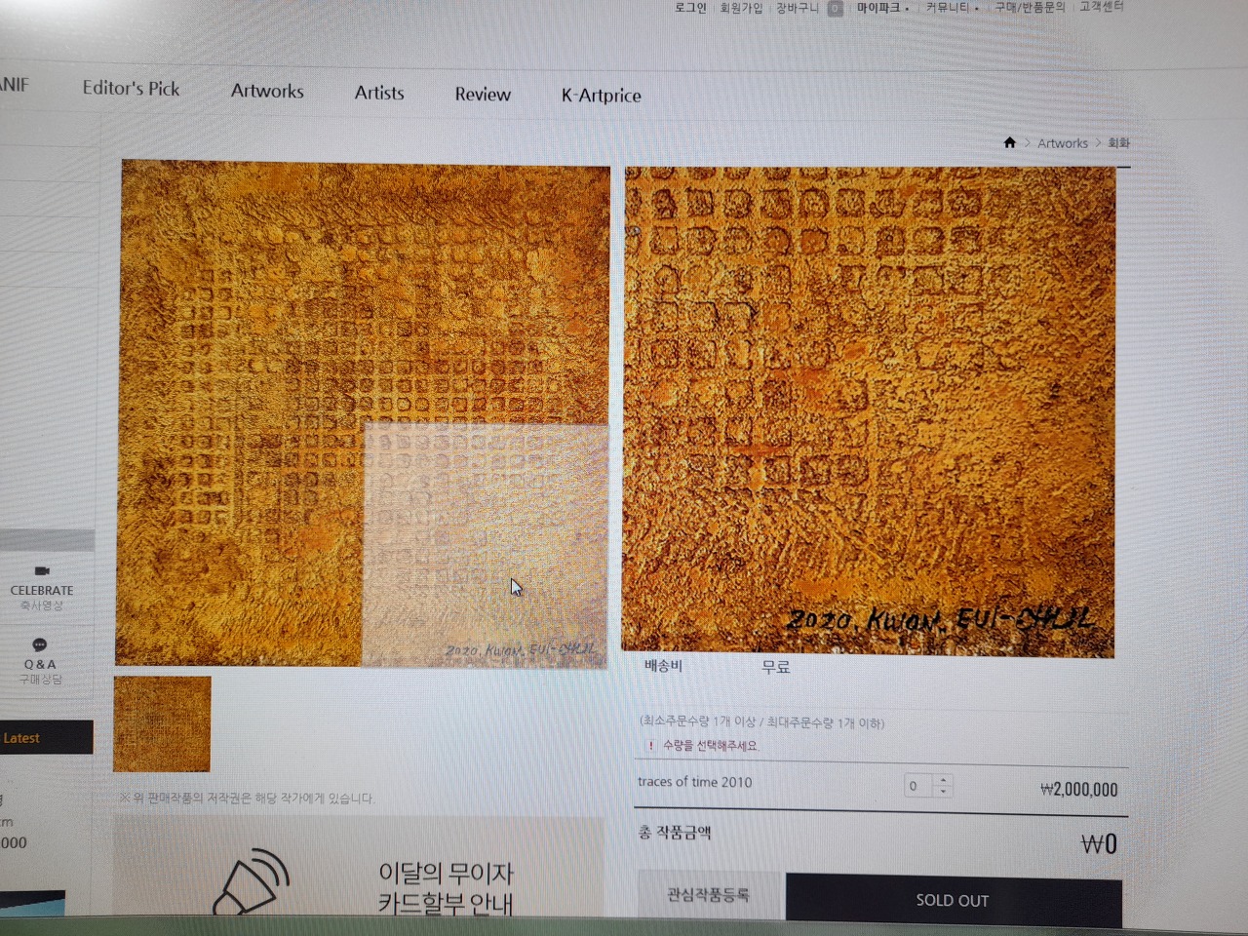The height and width of the screenshot is (936, 1248).
Task: Click the 무료 free shipping value
Action: 776,667
